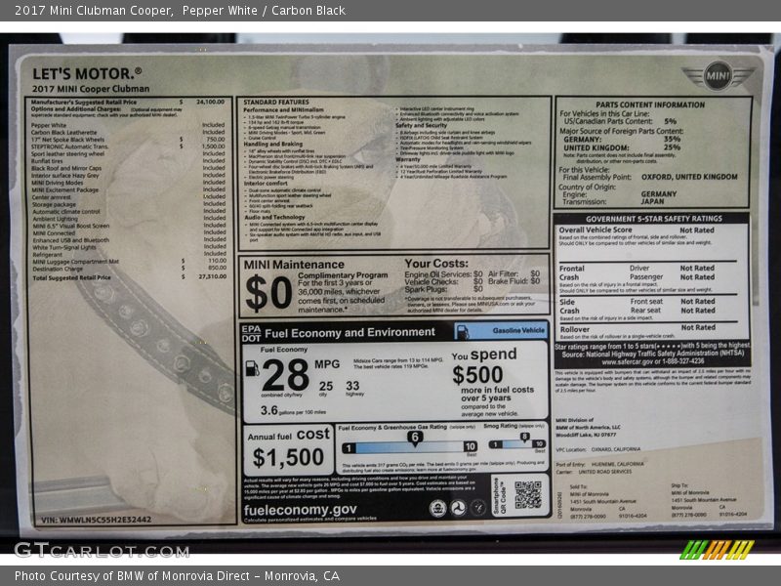Viewport: 781px width, 586px height.
Task: Click the 'Destination Charge' row
Action: coord(129,268)
